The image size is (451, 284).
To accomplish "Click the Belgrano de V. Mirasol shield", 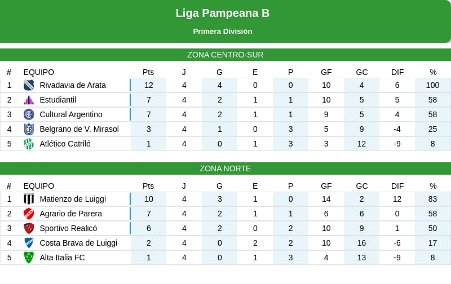I will [x=29, y=129].
